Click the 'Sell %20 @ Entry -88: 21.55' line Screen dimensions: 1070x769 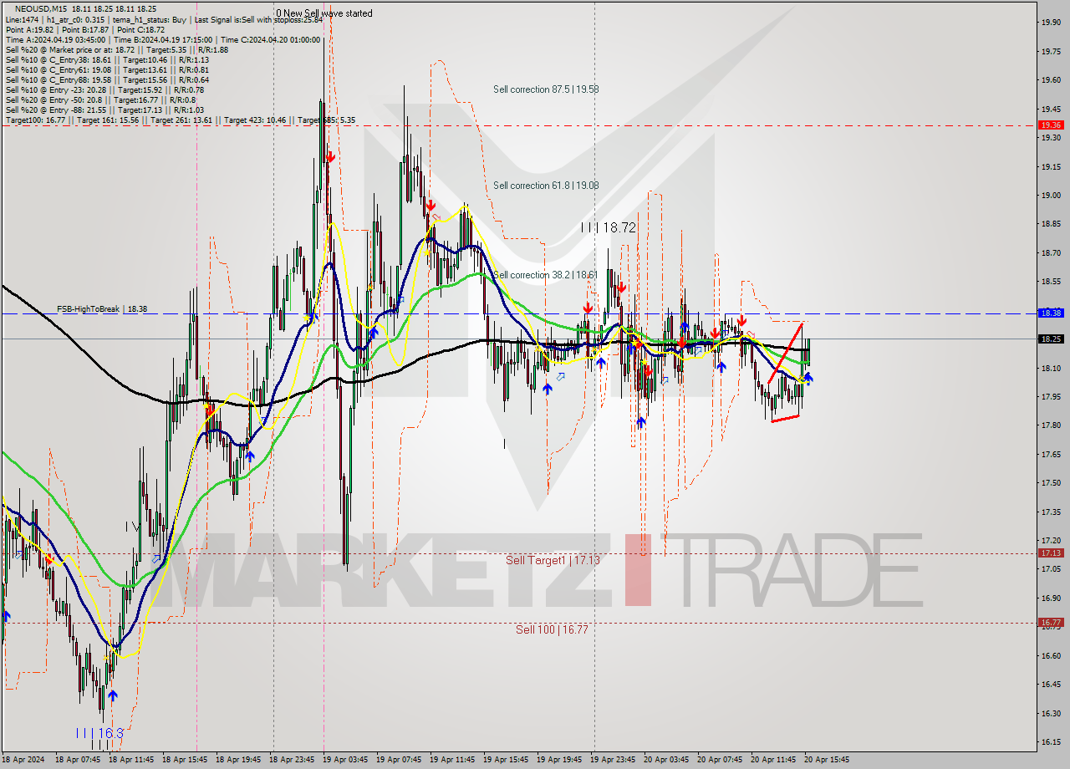[x=104, y=109]
